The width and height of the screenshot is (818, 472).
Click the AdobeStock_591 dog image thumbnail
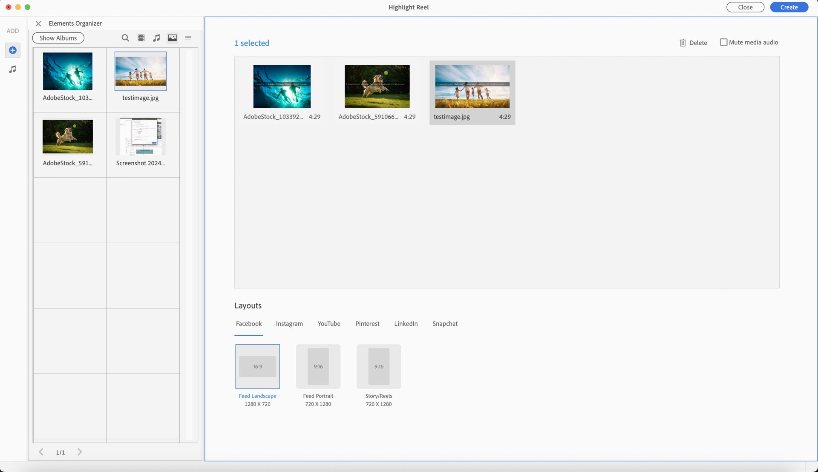67,136
